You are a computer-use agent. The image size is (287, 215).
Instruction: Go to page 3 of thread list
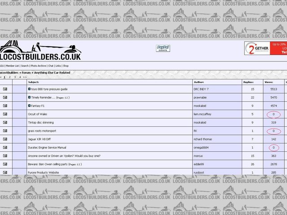tap(14, 77)
